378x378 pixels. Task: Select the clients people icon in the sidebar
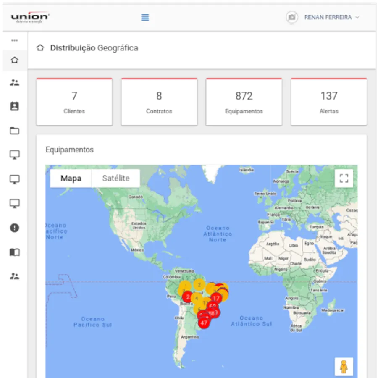point(14,83)
